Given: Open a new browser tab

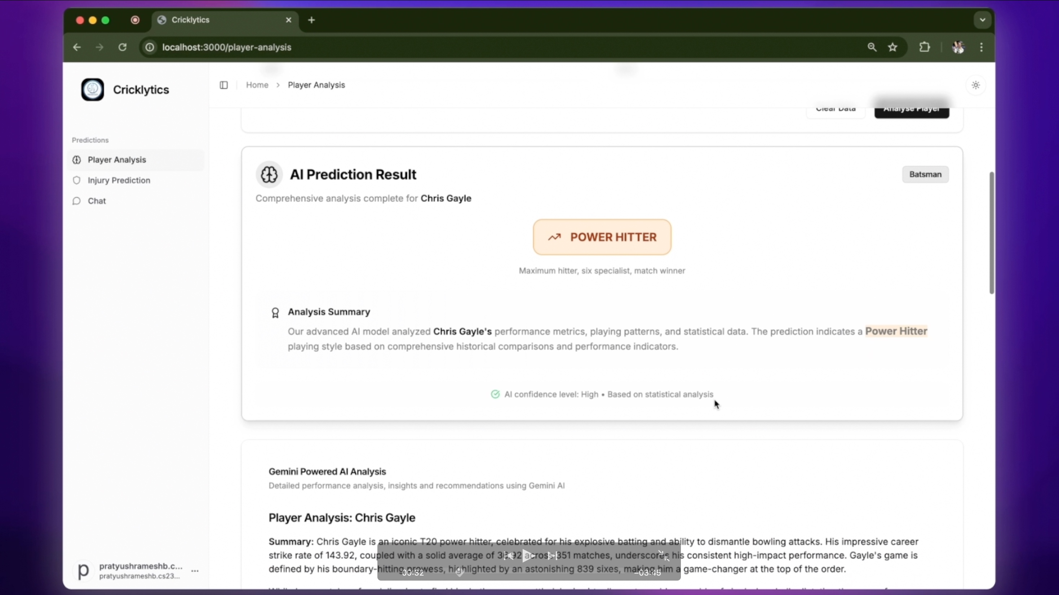Looking at the screenshot, I should tap(311, 20).
